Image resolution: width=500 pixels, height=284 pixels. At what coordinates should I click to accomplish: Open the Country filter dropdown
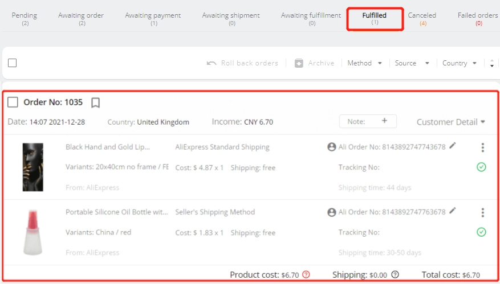[460, 63]
